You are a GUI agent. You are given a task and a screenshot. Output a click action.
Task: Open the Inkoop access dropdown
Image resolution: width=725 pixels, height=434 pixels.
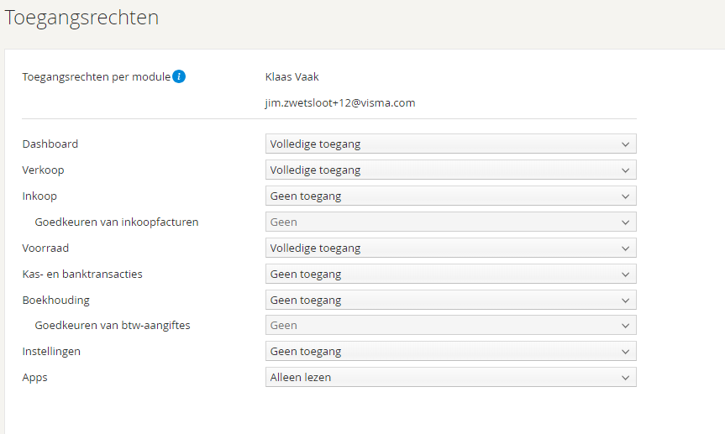click(x=450, y=196)
